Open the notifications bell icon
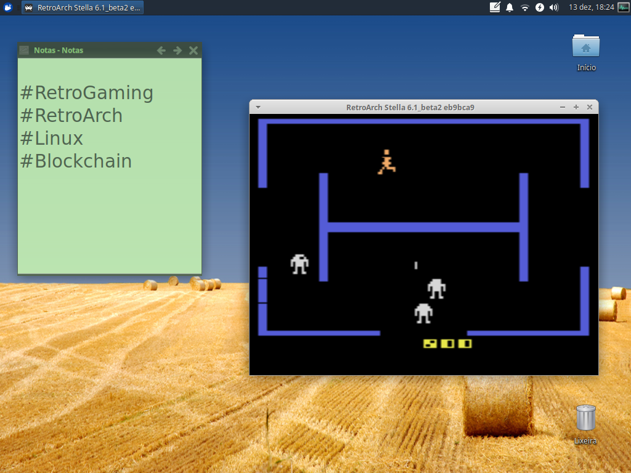Image resolution: width=631 pixels, height=473 pixels. pyautogui.click(x=510, y=7)
